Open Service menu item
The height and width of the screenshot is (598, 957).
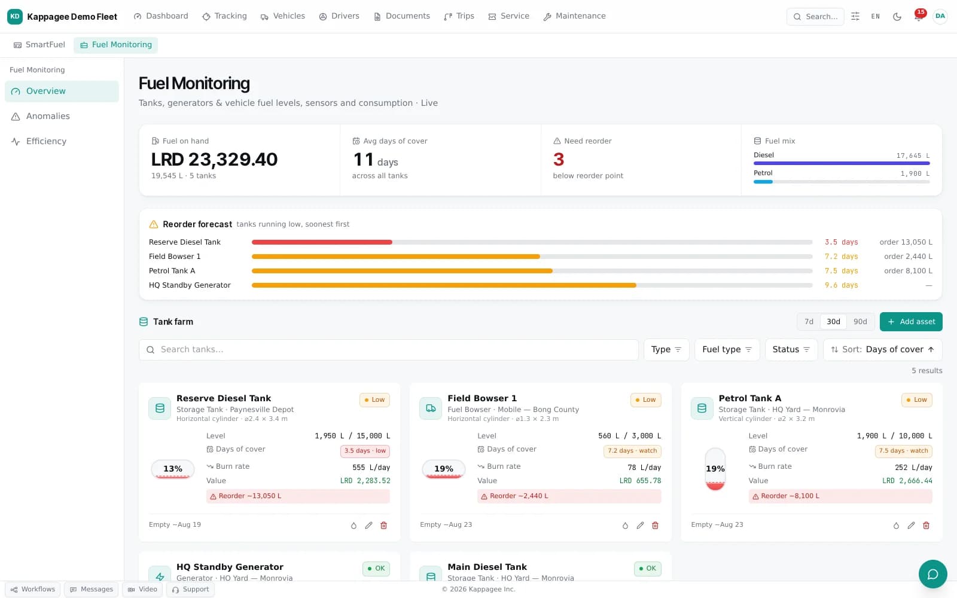point(509,16)
